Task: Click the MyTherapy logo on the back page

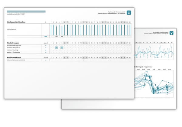Action: pyautogui.click(x=171, y=33)
